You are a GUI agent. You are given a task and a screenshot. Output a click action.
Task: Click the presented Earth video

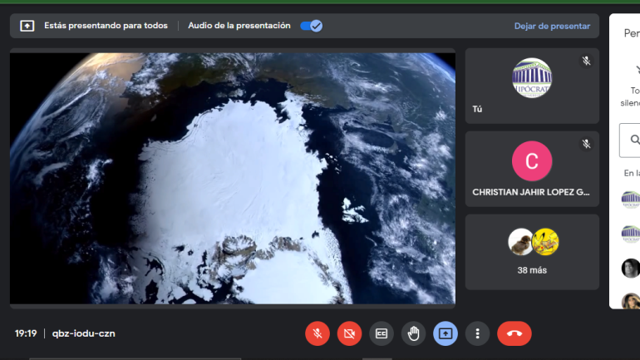[233, 178]
